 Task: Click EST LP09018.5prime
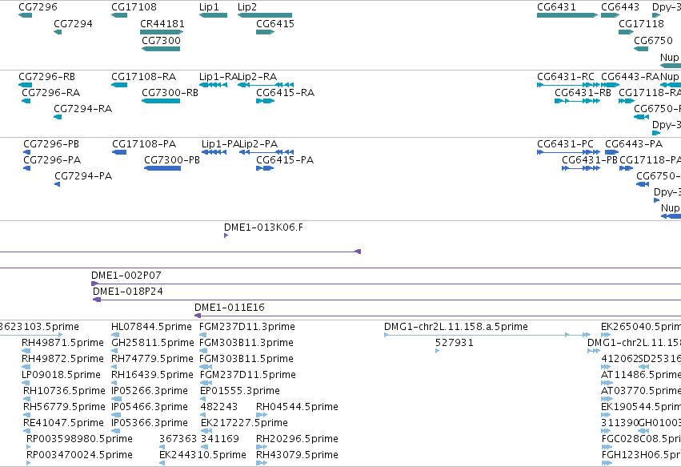(26, 383)
